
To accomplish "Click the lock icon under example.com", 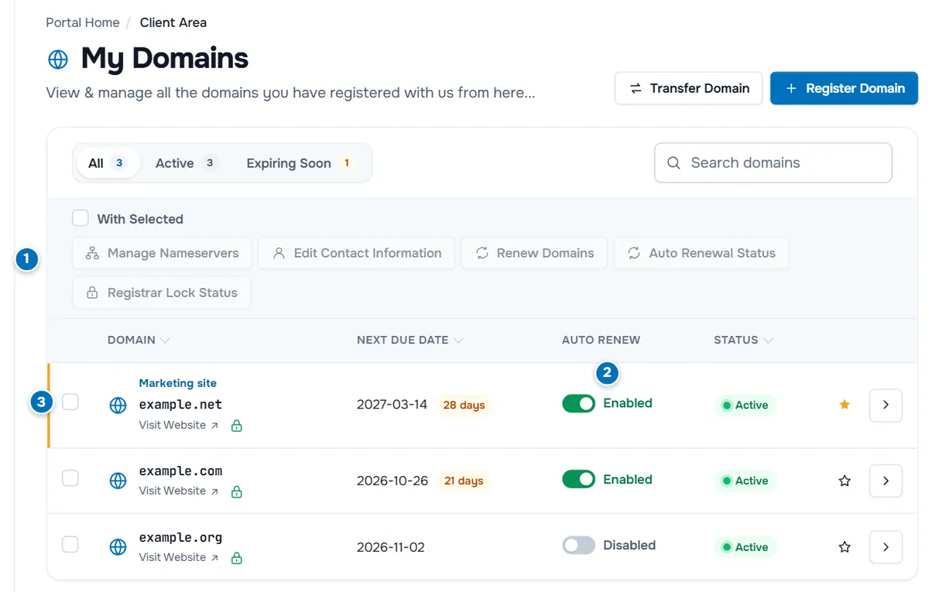I will coord(237,491).
